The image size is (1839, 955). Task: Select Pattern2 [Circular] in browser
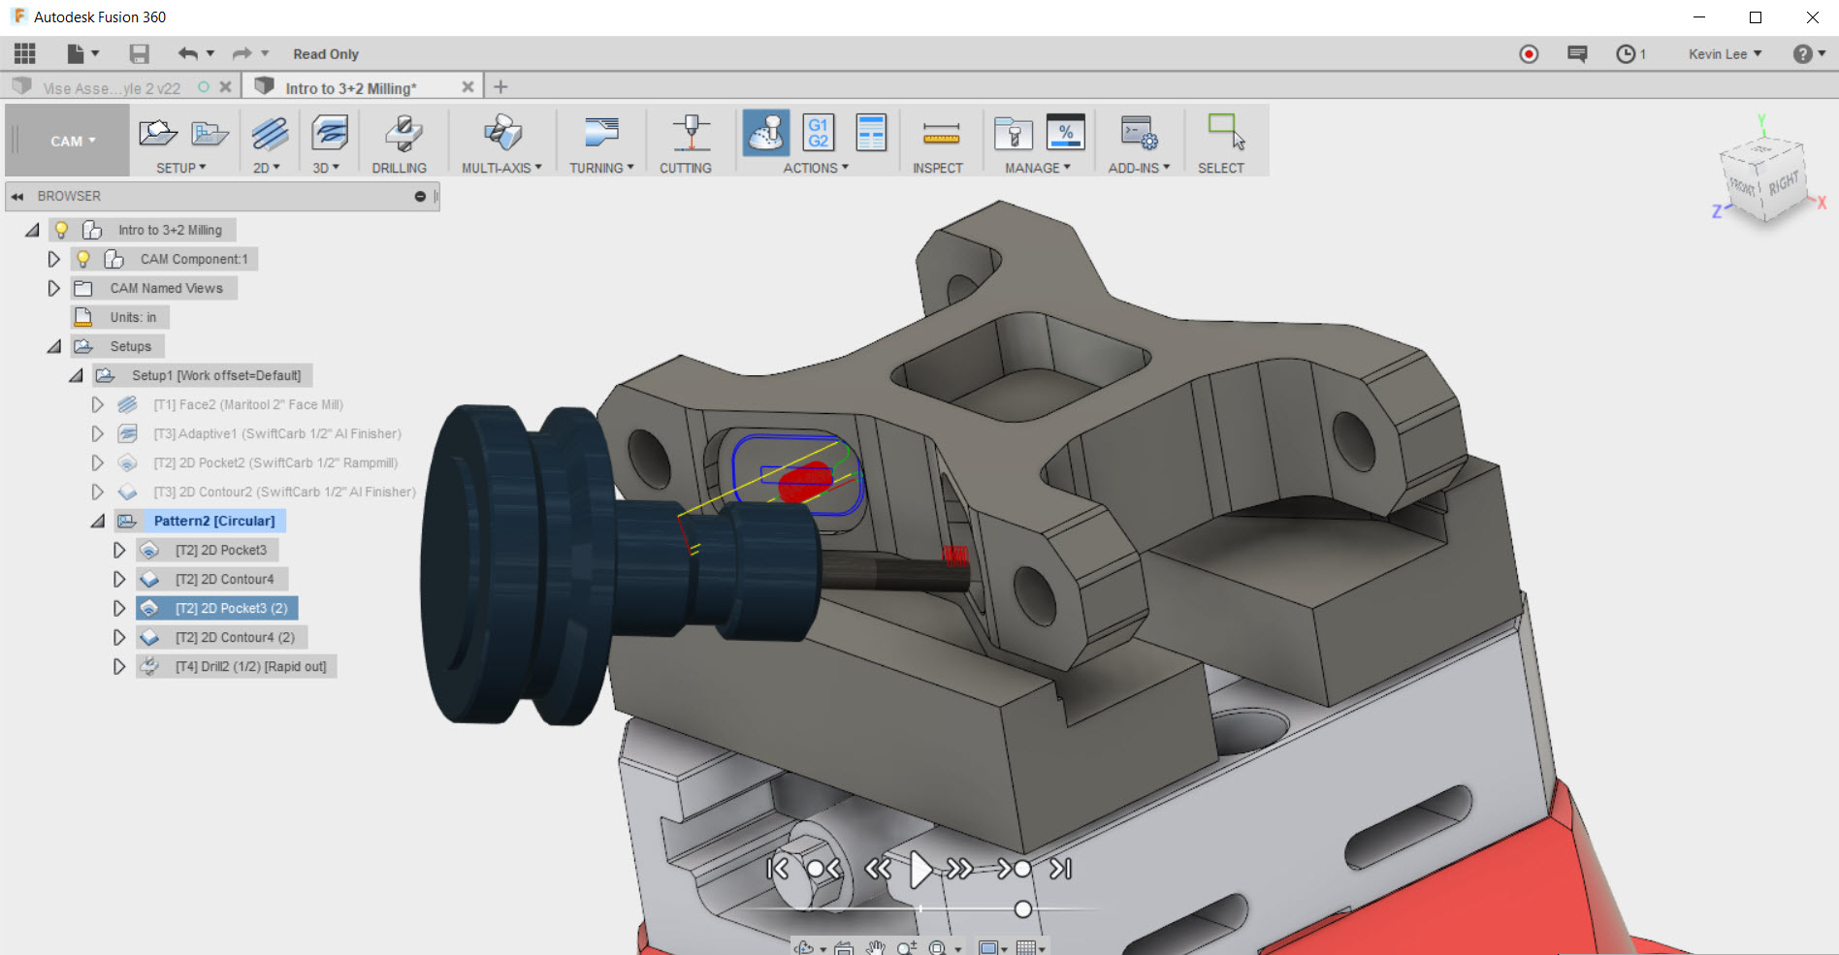tap(214, 521)
